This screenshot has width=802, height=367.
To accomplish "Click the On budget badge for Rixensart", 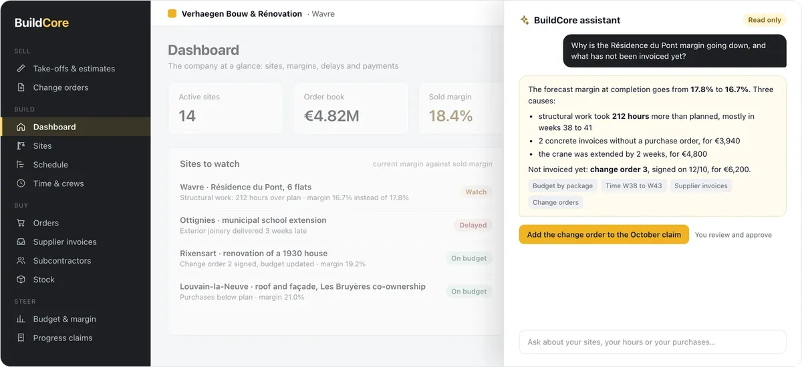I will coord(469,258).
